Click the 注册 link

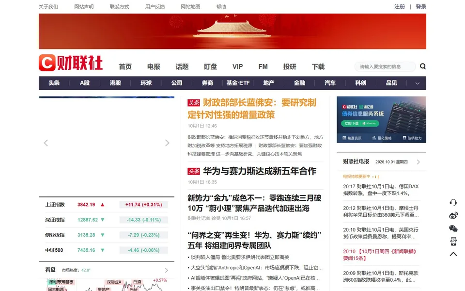point(400,6)
